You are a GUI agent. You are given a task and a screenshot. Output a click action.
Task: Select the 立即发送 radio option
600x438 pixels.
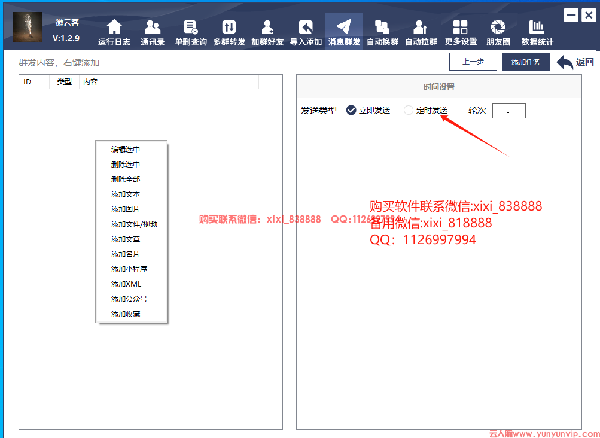pyautogui.click(x=368, y=110)
